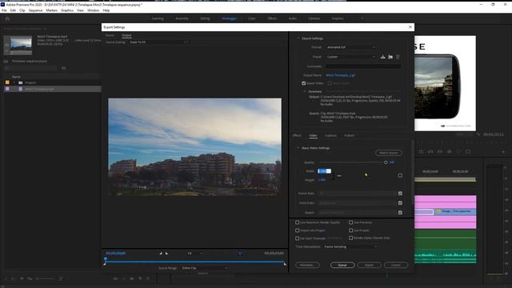Open the Source Range dropdown

[205, 268]
